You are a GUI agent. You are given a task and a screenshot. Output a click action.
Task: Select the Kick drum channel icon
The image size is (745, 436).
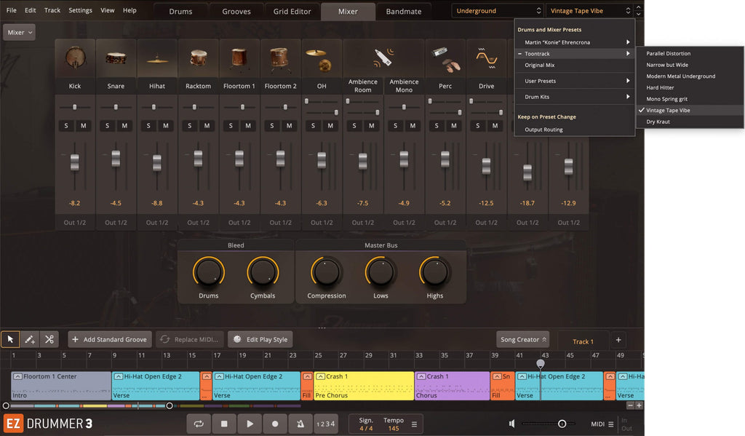[x=75, y=58]
